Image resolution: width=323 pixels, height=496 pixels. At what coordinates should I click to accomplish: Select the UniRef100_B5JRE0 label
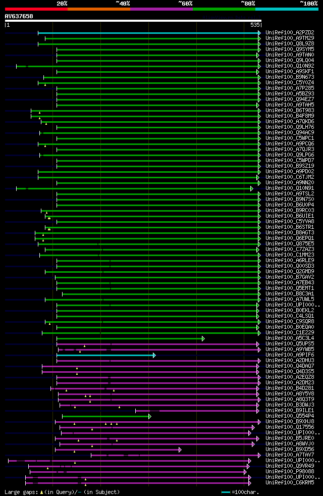coord(290,439)
